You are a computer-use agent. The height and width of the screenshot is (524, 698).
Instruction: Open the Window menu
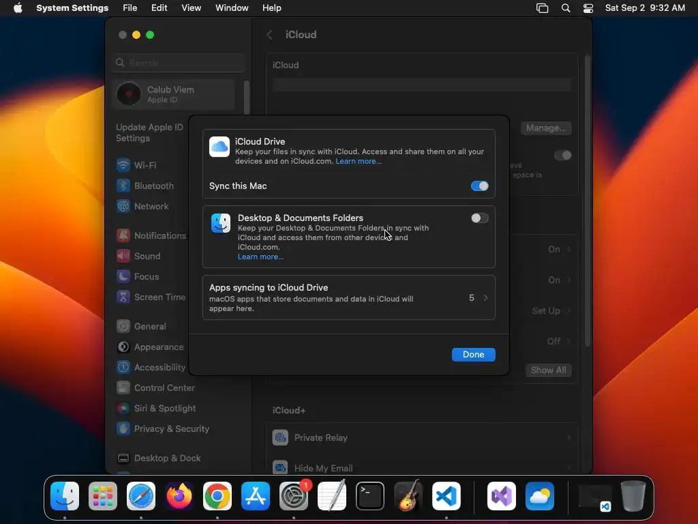[x=232, y=8]
